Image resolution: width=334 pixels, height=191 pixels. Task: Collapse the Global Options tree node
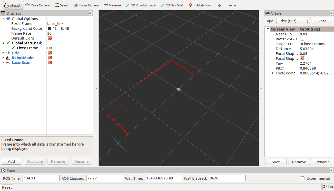[3, 18]
